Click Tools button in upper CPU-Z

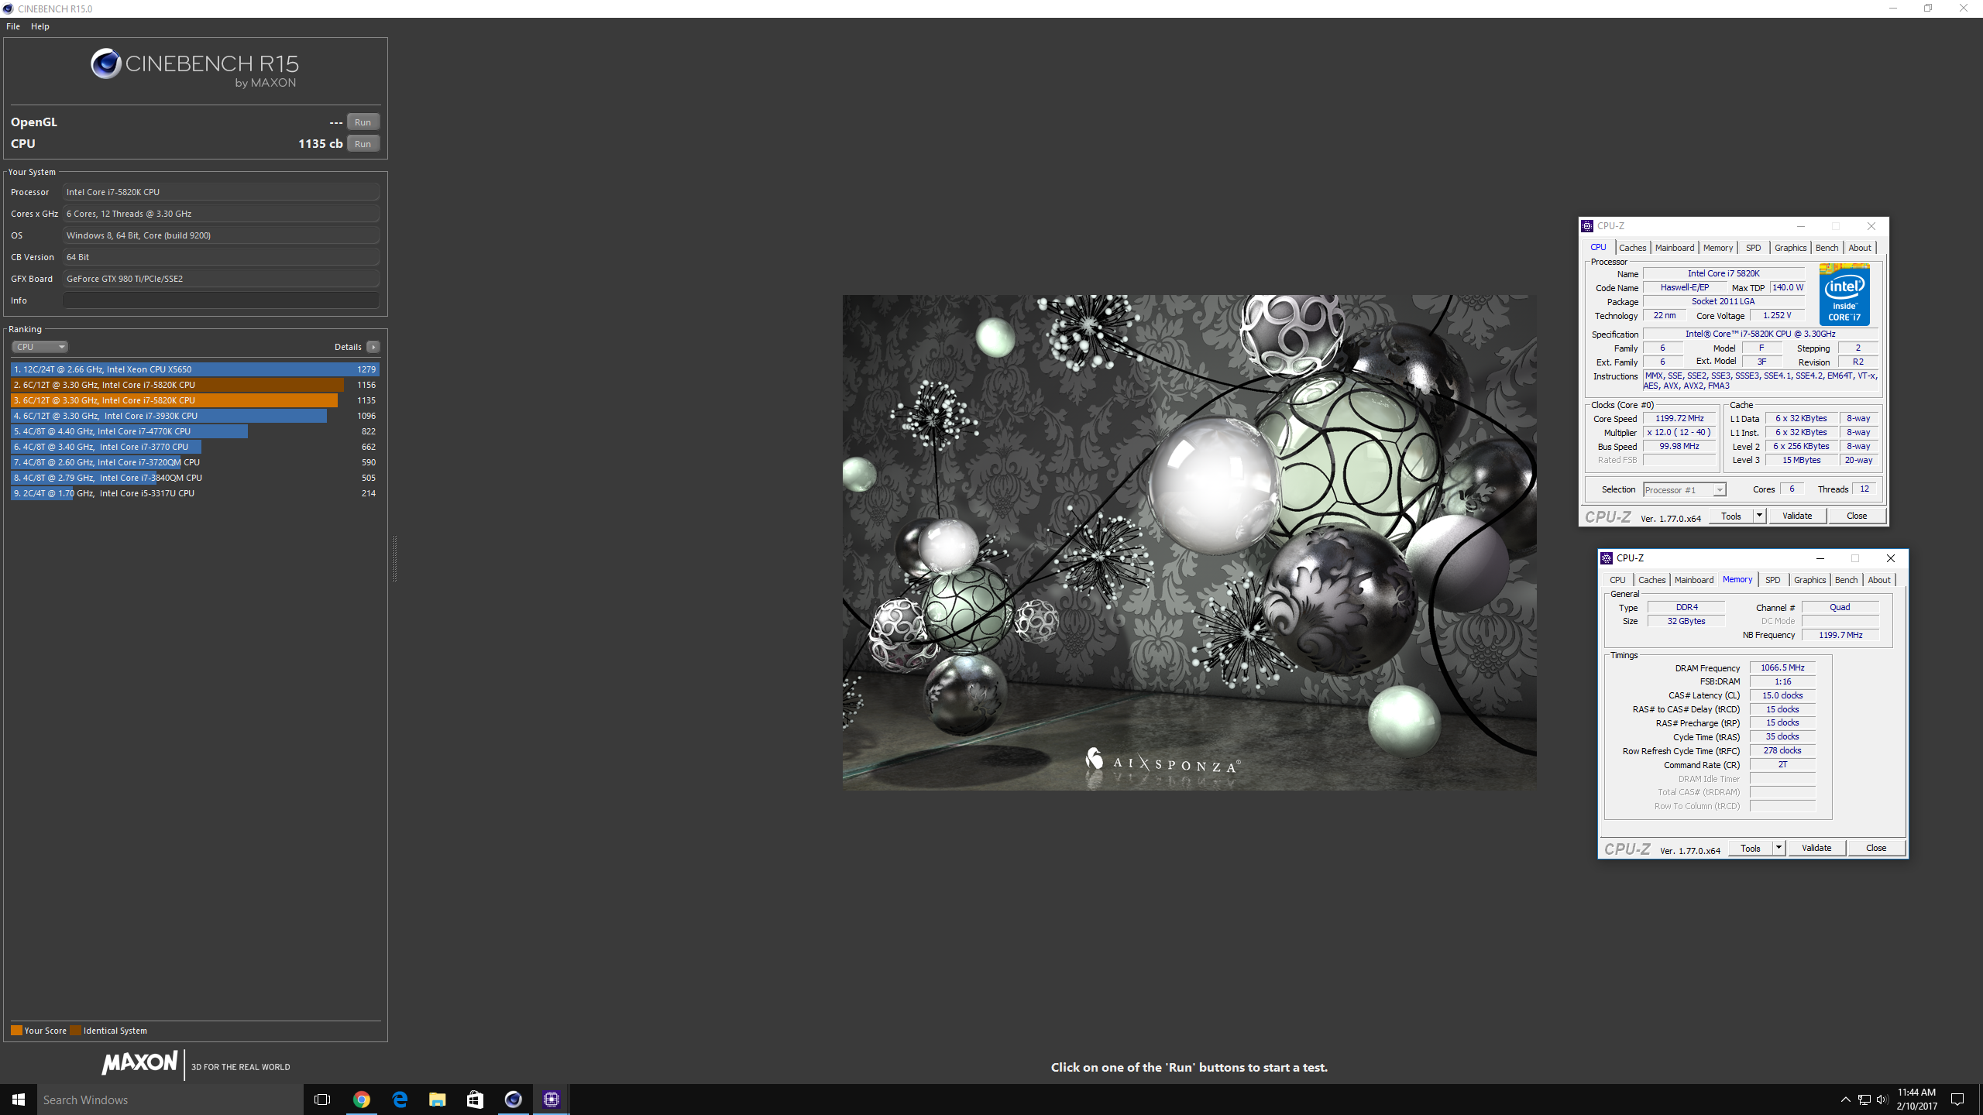pos(1730,516)
